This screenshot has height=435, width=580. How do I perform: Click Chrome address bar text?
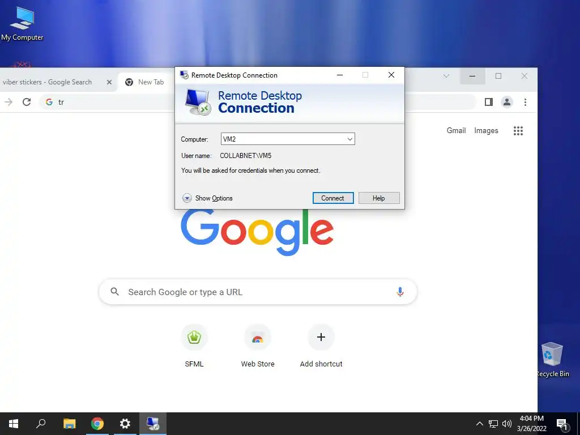pos(61,102)
